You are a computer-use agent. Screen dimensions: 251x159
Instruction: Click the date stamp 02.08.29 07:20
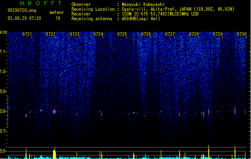pyautogui.click(x=24, y=18)
